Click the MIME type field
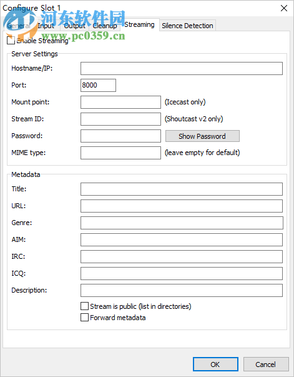The width and height of the screenshot is (294, 377). pyautogui.click(x=120, y=153)
